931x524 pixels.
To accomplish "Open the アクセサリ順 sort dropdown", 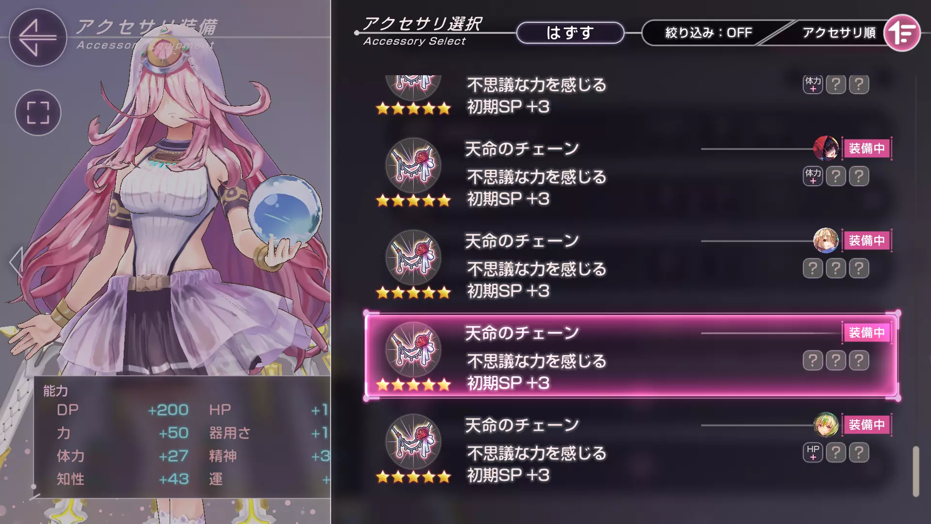I will pos(839,33).
